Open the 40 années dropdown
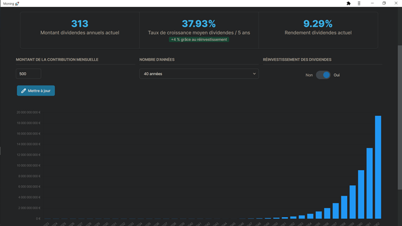The image size is (402, 226). (199, 74)
